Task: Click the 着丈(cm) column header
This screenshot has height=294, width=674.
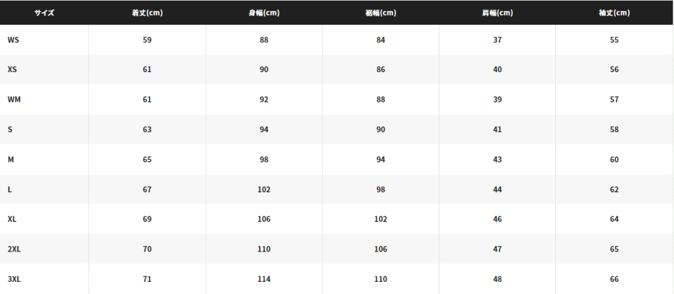Action: [x=147, y=13]
